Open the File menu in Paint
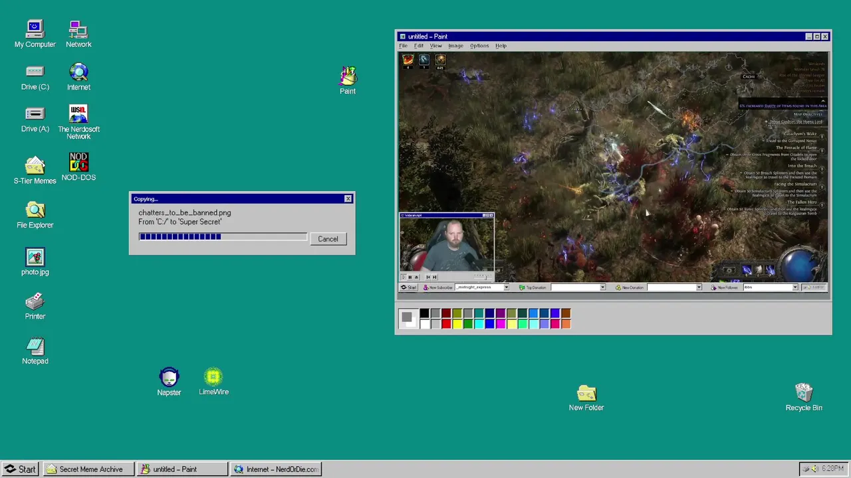The image size is (851, 478). coord(403,46)
